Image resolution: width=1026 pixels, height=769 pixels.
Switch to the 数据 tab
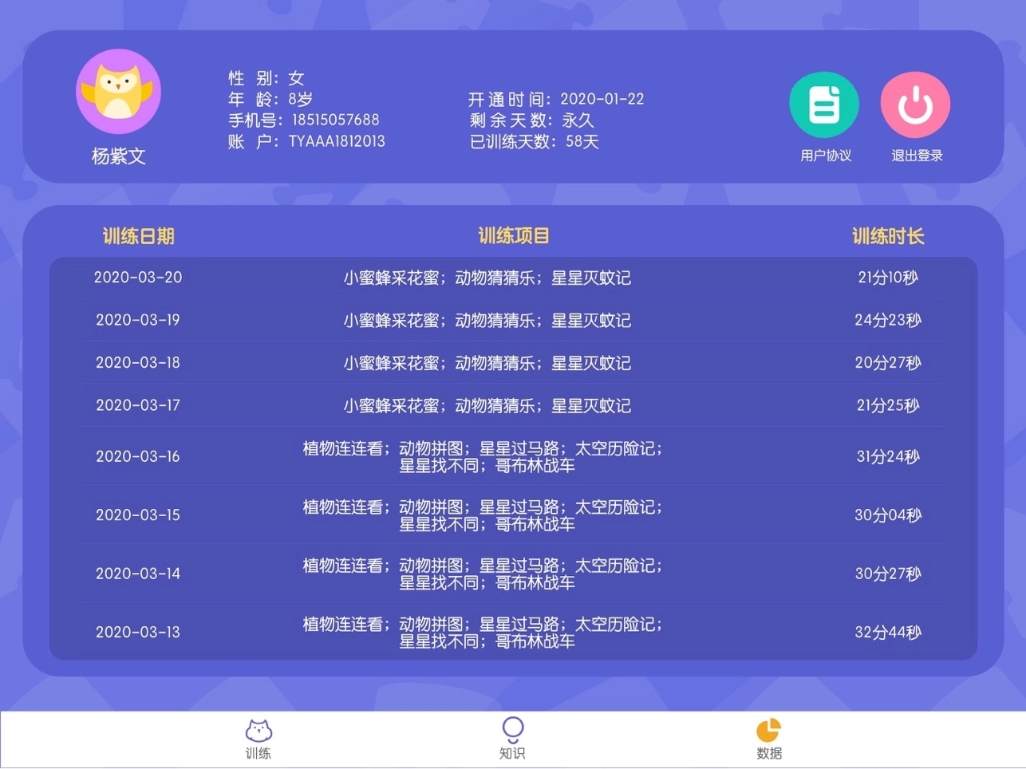click(768, 751)
